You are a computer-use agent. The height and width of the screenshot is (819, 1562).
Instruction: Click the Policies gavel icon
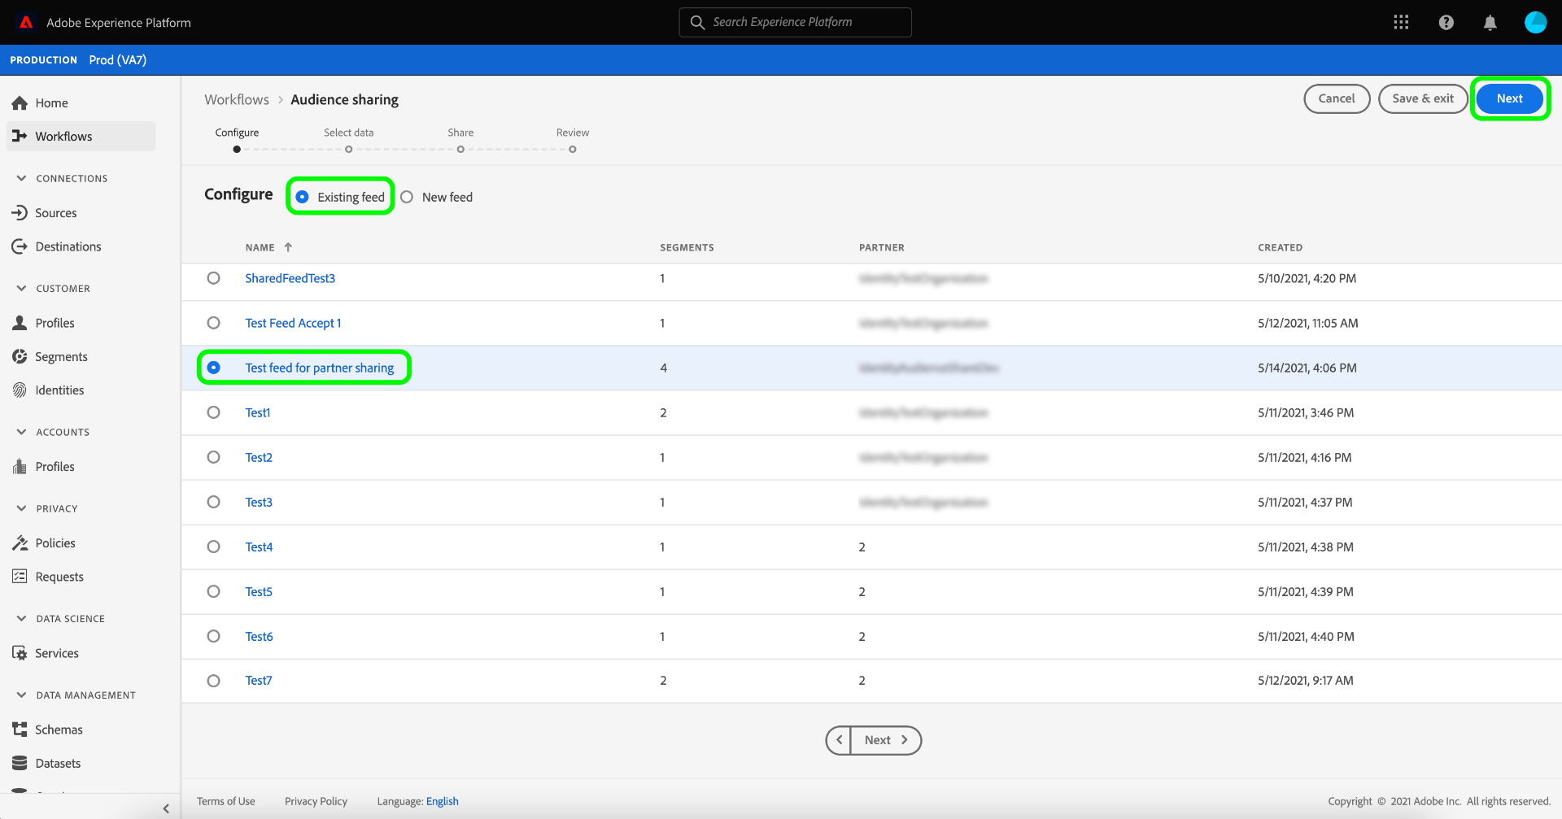pyautogui.click(x=20, y=542)
